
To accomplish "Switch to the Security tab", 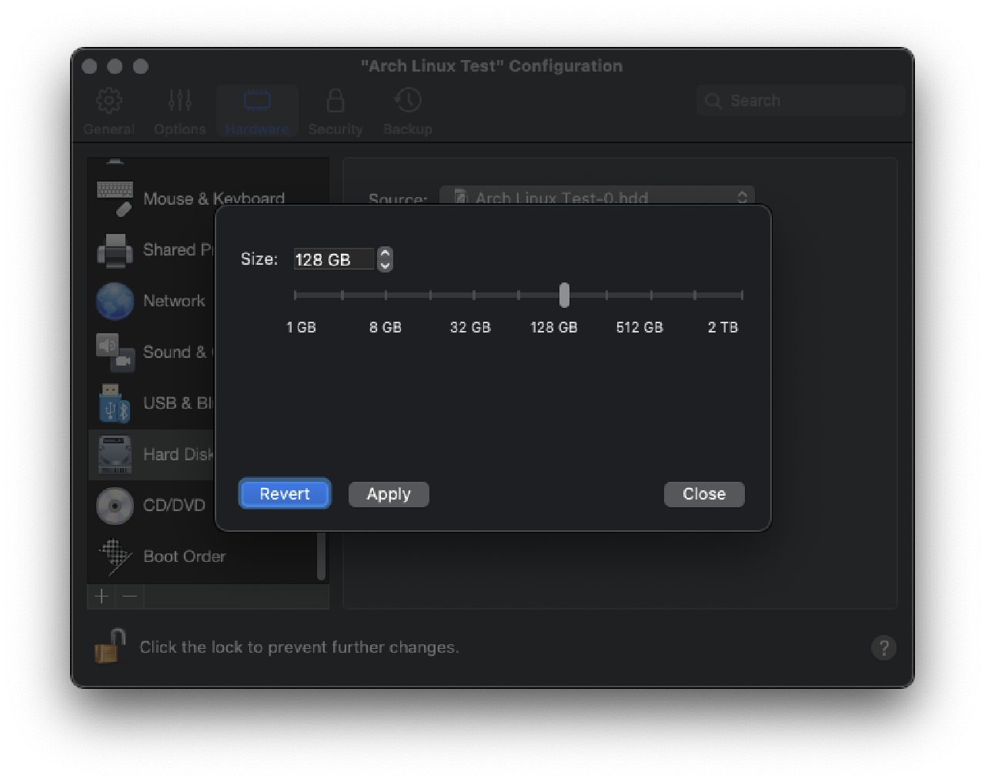I will point(335,112).
